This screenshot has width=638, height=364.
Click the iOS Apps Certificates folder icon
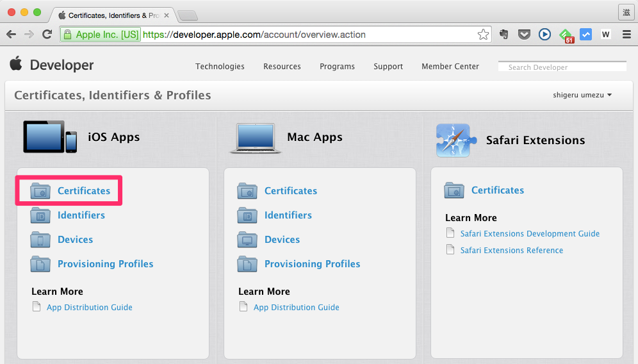[x=40, y=190]
